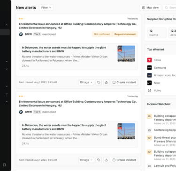176x171 pixels.
Task: Open 19 tags dropdown on second alert
Action: pos(86,160)
